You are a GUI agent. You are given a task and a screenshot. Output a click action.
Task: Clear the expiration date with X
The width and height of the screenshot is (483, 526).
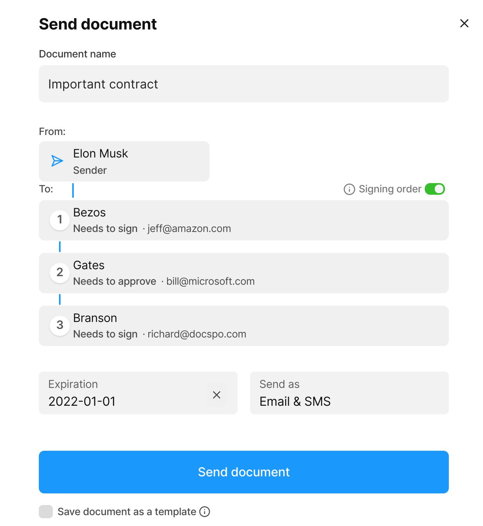(217, 395)
